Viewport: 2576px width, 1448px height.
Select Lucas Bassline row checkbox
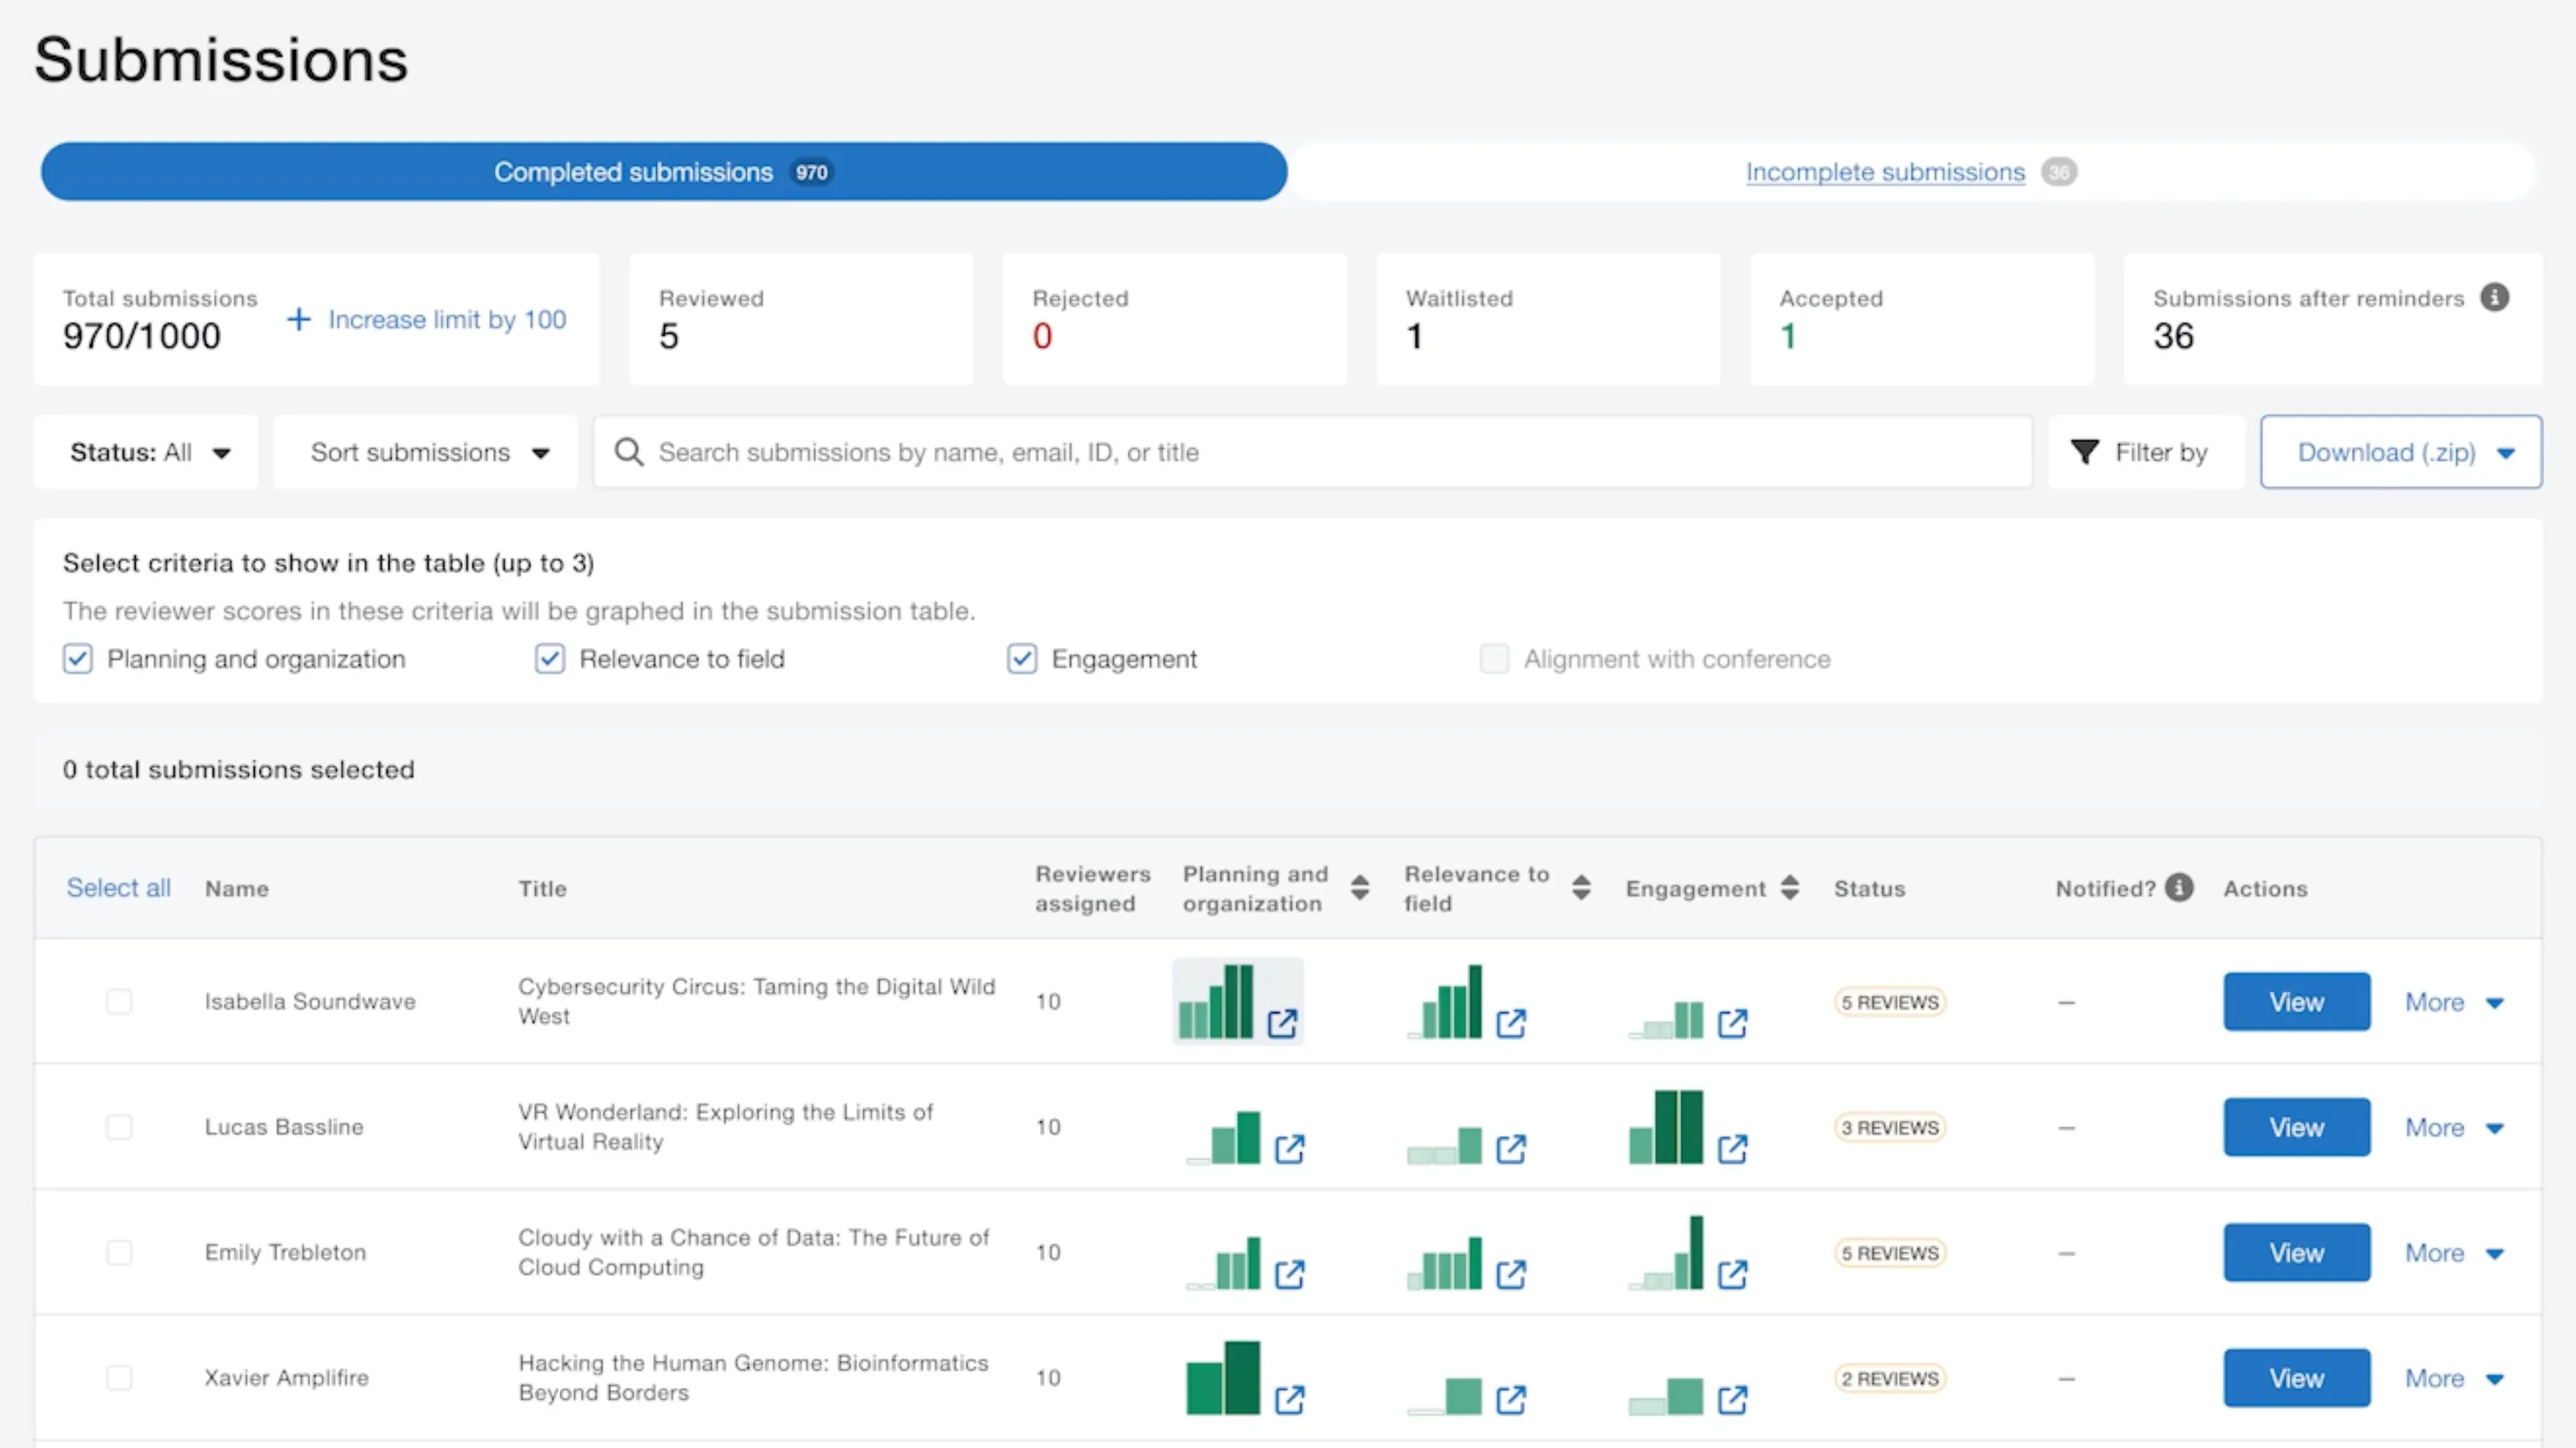click(x=119, y=1127)
